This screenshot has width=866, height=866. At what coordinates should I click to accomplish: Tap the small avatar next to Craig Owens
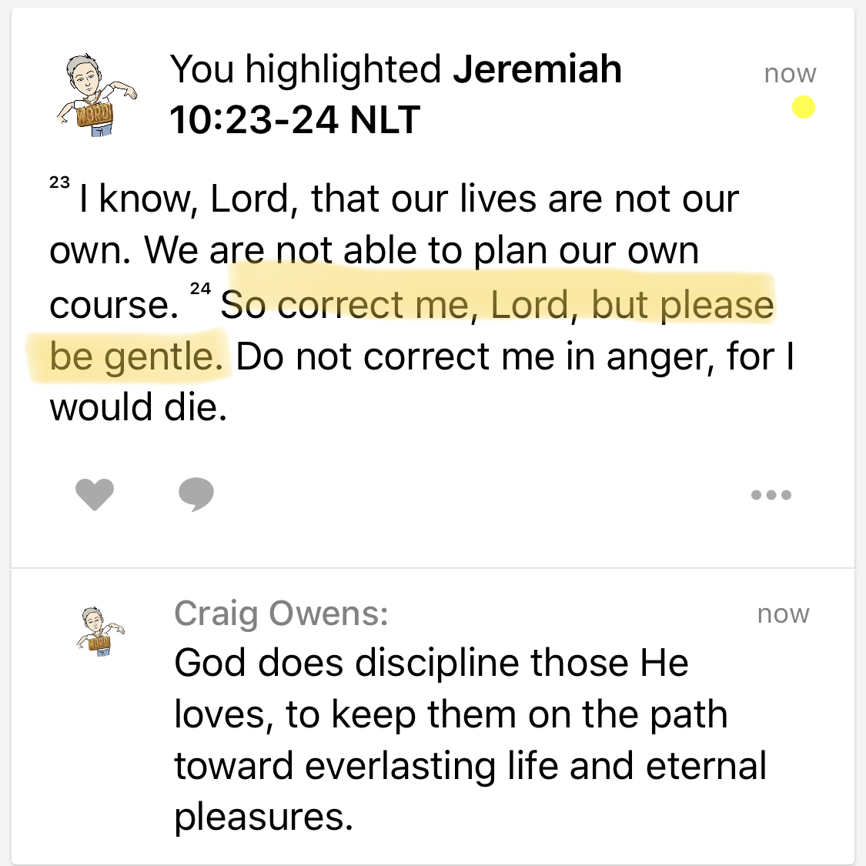[100, 631]
